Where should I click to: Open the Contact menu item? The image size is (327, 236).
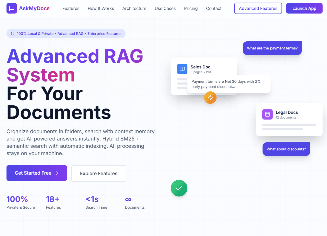[214, 8]
